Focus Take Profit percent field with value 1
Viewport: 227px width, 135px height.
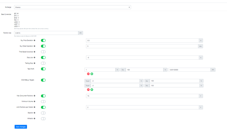point(100,70)
